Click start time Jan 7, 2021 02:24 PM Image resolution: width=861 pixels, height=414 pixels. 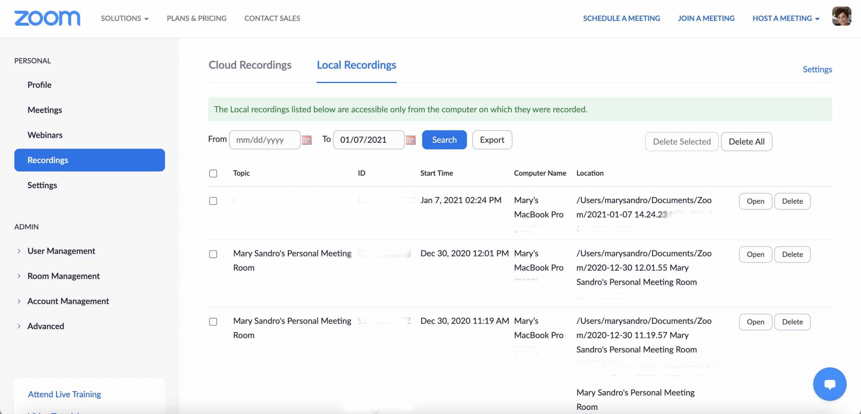461,200
